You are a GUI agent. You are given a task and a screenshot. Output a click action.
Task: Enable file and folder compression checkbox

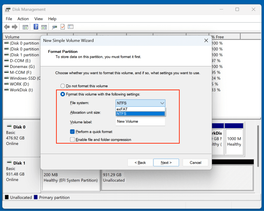(72, 140)
